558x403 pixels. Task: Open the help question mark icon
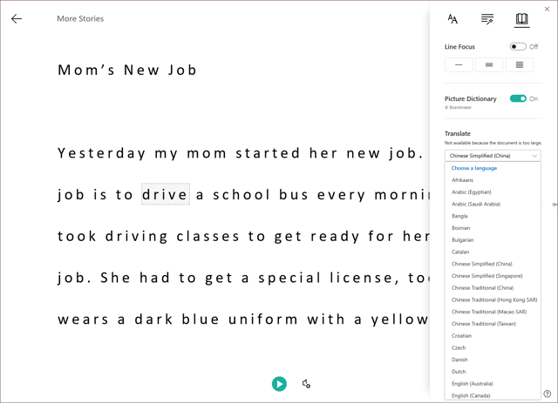coord(548,393)
